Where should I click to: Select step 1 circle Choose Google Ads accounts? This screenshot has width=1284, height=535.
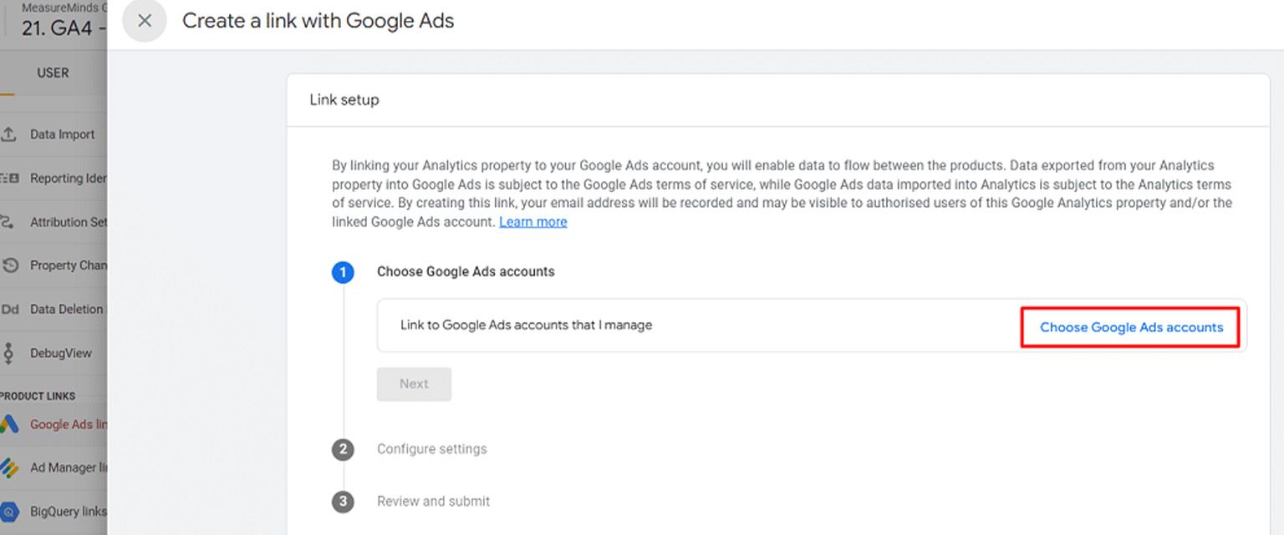point(343,272)
